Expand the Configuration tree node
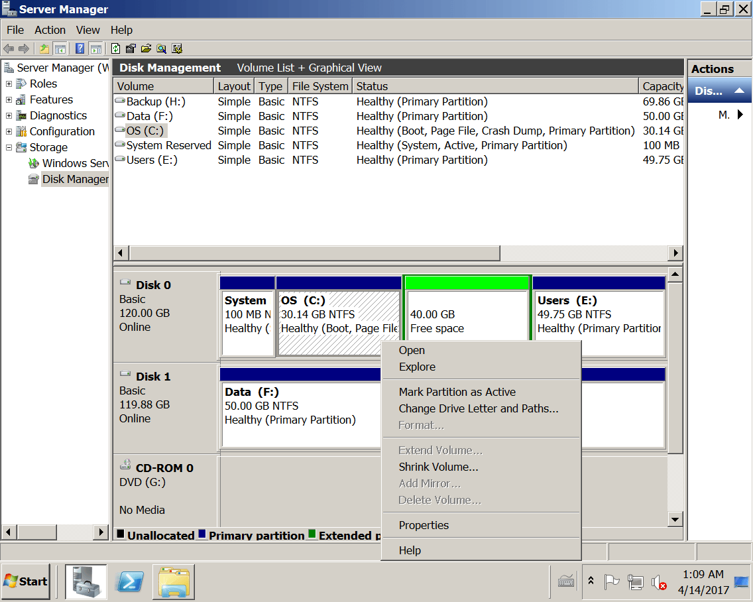The image size is (753, 602). 9,132
